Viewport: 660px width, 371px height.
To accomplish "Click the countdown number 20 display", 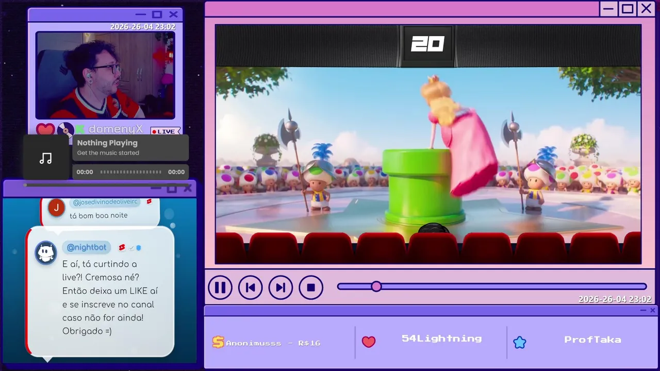I will point(427,45).
